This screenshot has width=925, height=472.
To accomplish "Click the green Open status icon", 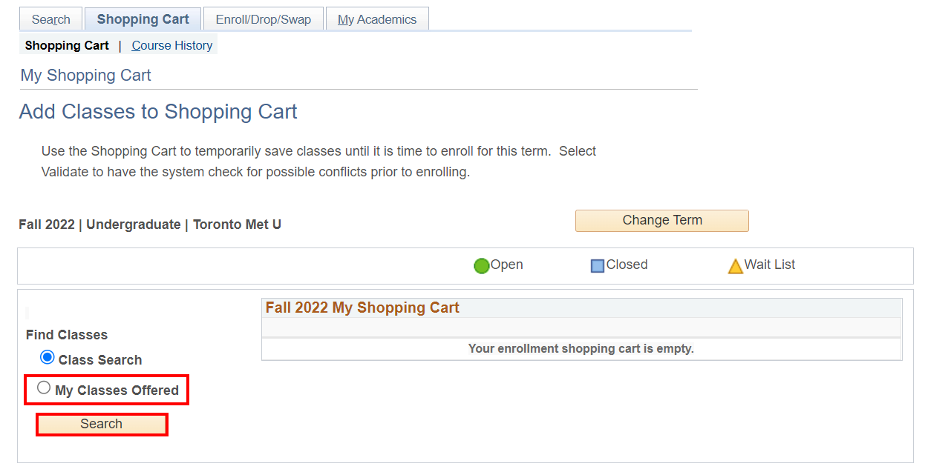I will (482, 266).
